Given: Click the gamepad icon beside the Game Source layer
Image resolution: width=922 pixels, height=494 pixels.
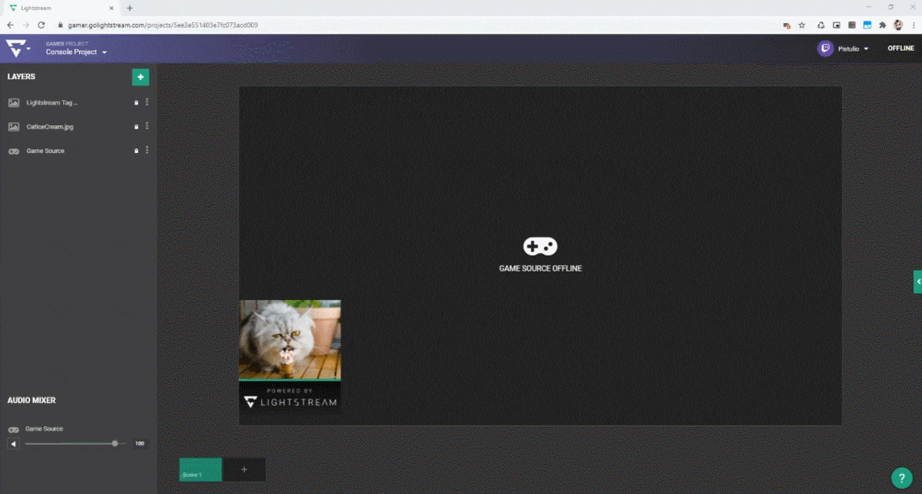Looking at the screenshot, I should (x=13, y=151).
